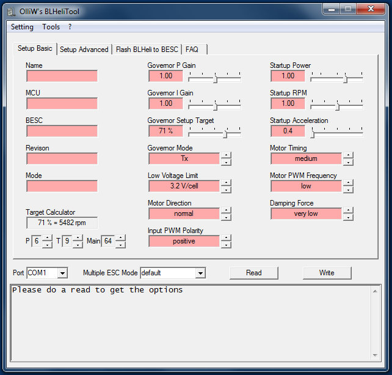This screenshot has width=392, height=375.
Task: Click down arrow for Input PWM Polarity
Action: pyautogui.click(x=226, y=244)
